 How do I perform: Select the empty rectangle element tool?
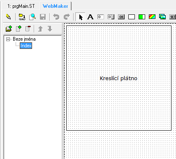click(x=132, y=17)
